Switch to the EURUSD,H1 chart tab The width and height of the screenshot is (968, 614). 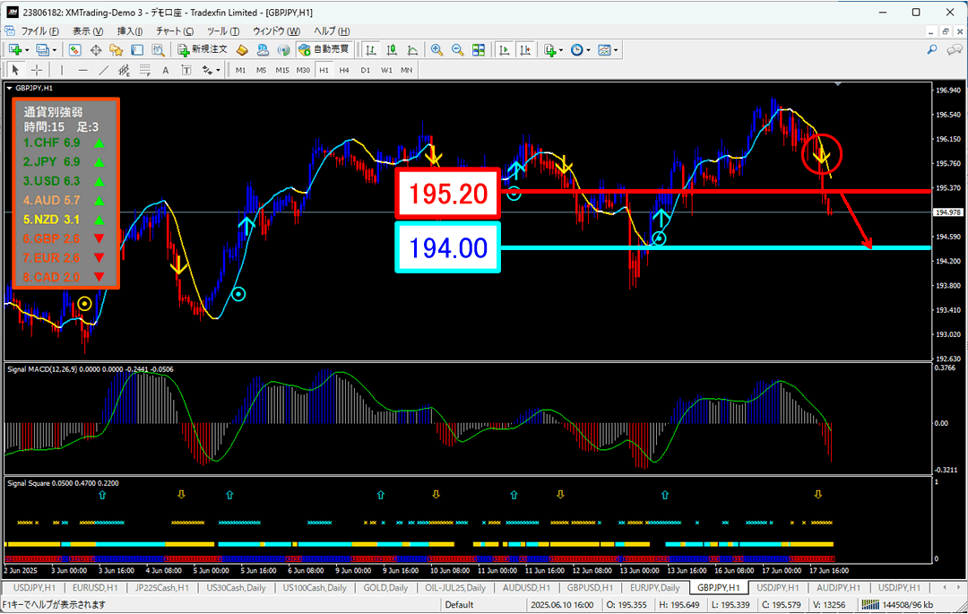pos(95,587)
